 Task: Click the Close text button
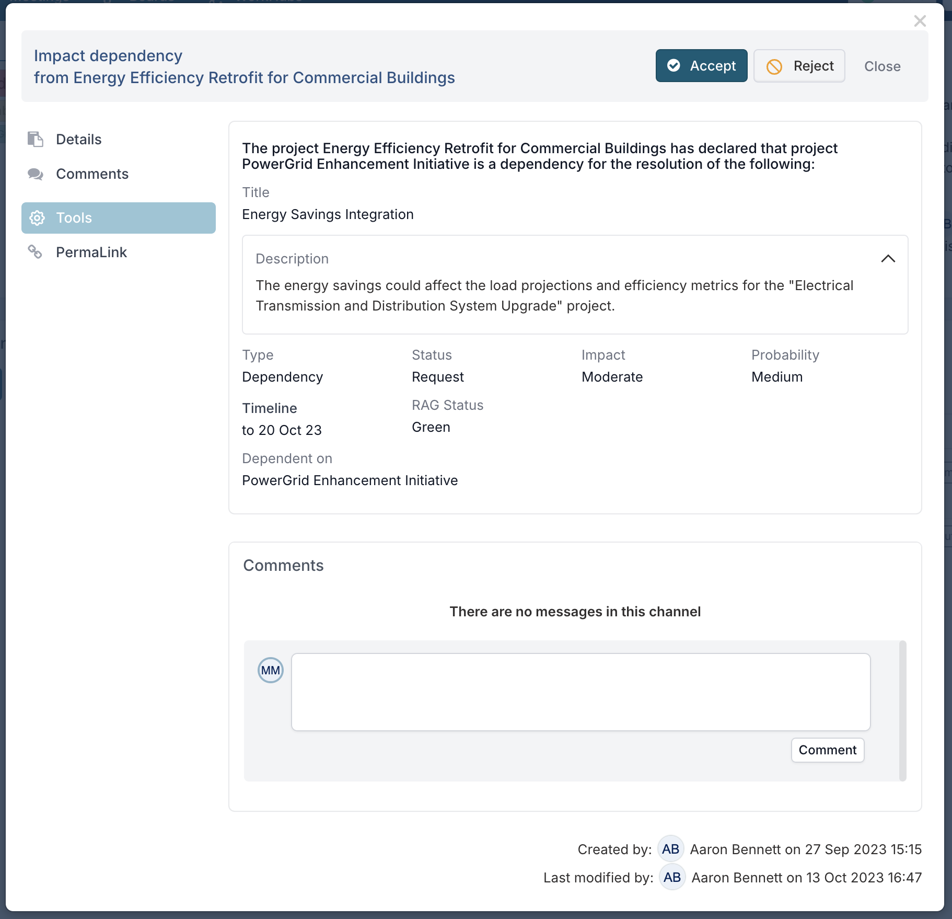(882, 66)
